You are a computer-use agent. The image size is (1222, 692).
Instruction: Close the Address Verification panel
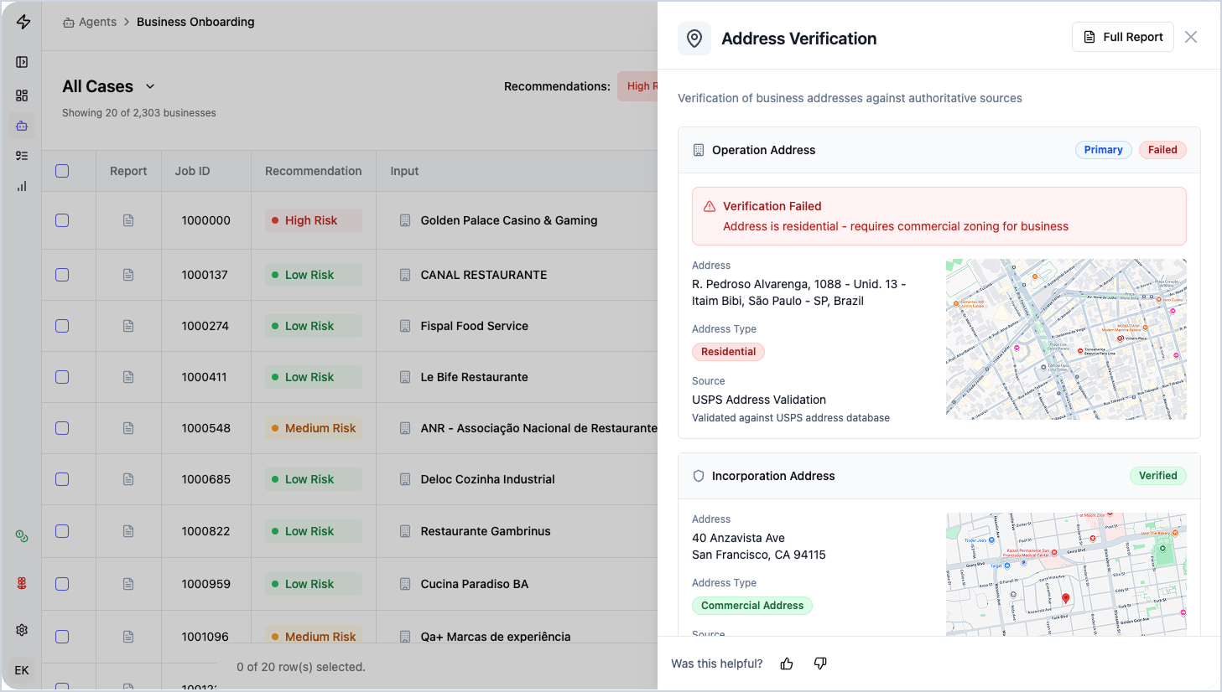click(1191, 37)
